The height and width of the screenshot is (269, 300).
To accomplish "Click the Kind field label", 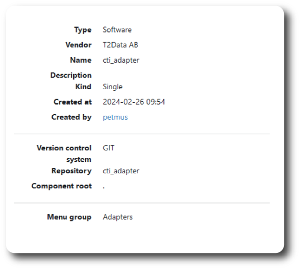I will click(x=83, y=87).
